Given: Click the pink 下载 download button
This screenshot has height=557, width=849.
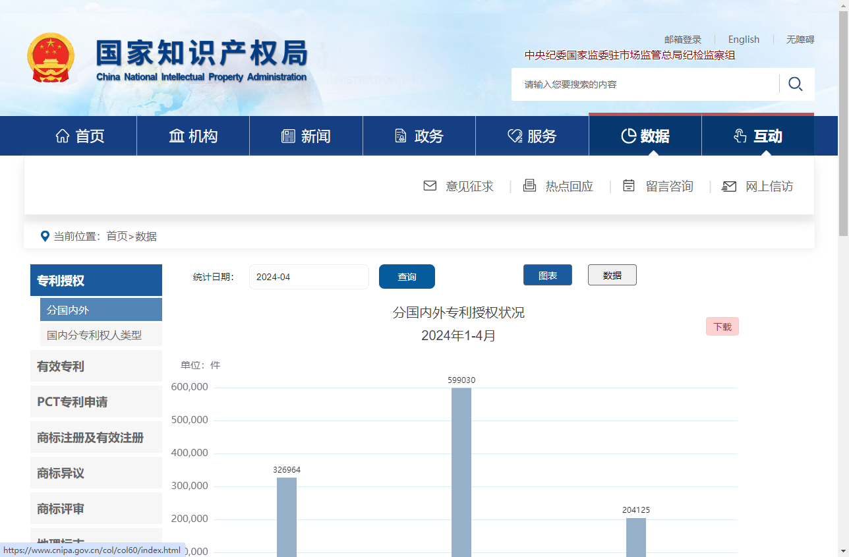Looking at the screenshot, I should click(x=722, y=326).
